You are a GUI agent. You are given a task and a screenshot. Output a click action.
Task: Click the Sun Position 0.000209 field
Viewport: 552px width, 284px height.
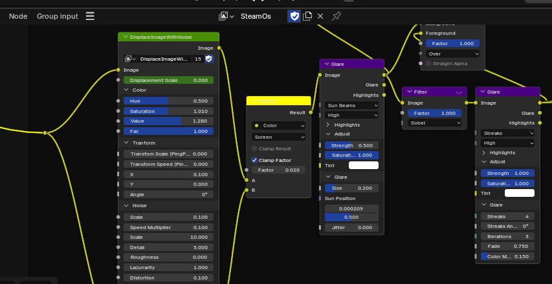[351, 209]
